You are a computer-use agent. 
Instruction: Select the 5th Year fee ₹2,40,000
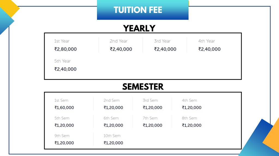pos(65,69)
